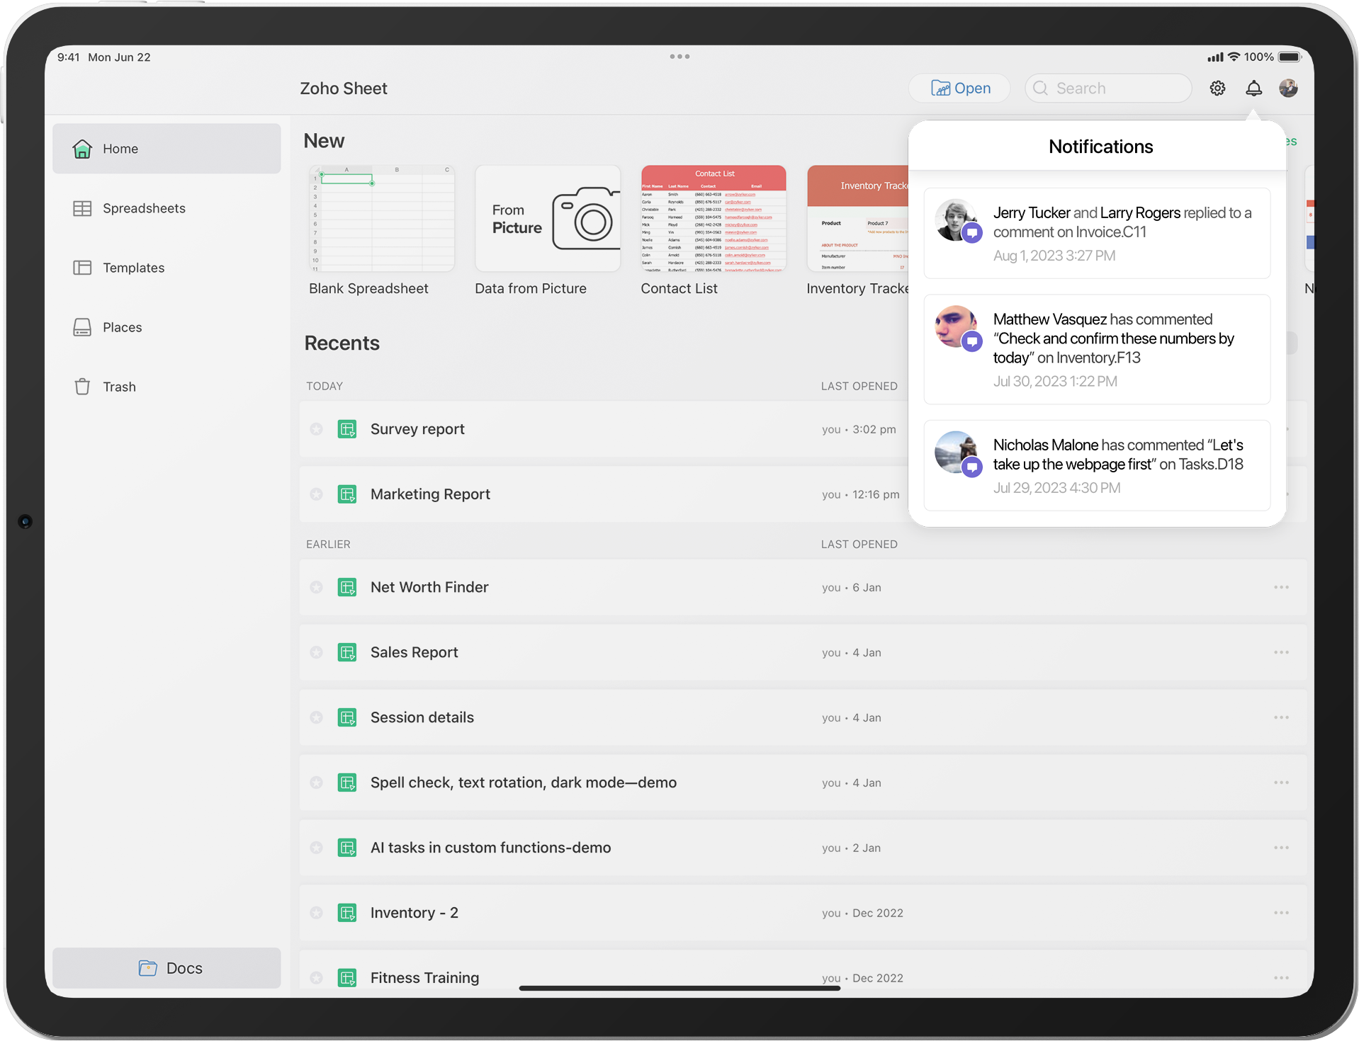
Task: Select Spreadsheets in the sidebar
Action: click(x=167, y=208)
